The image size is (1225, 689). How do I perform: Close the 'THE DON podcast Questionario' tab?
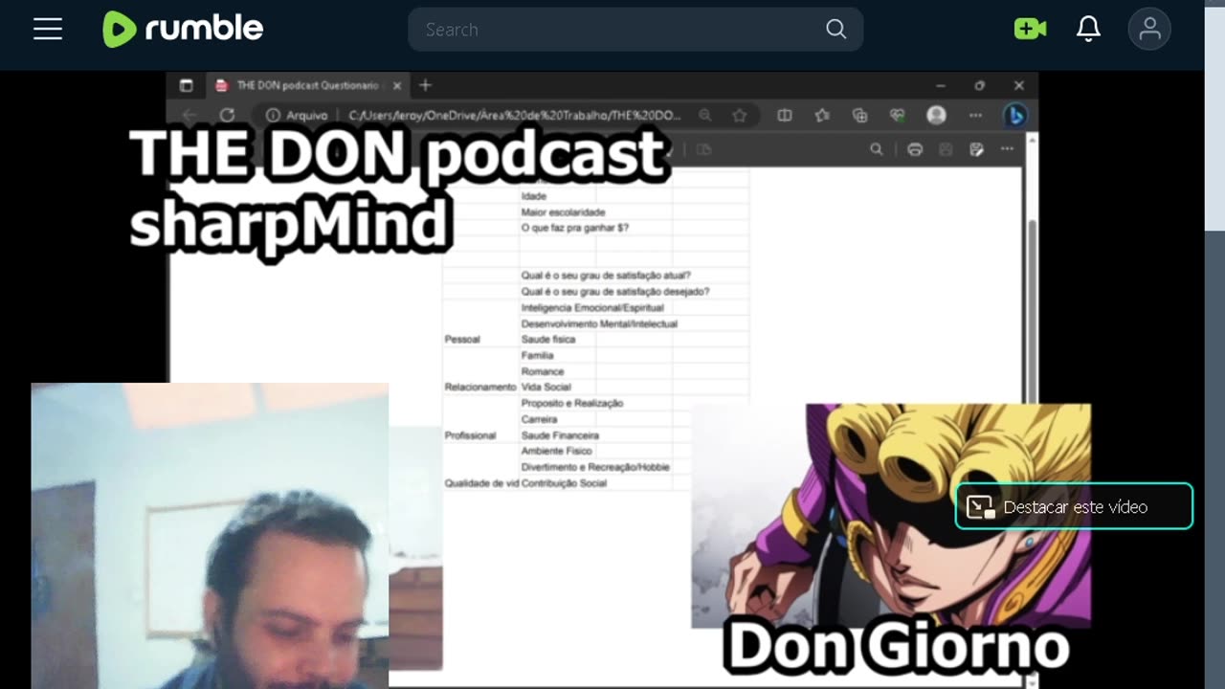click(397, 85)
